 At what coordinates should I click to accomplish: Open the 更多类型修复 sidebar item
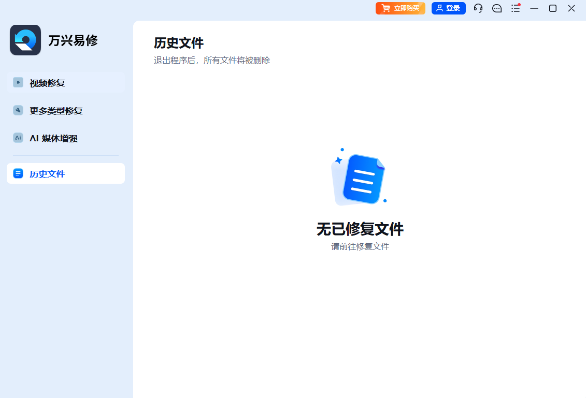click(66, 111)
